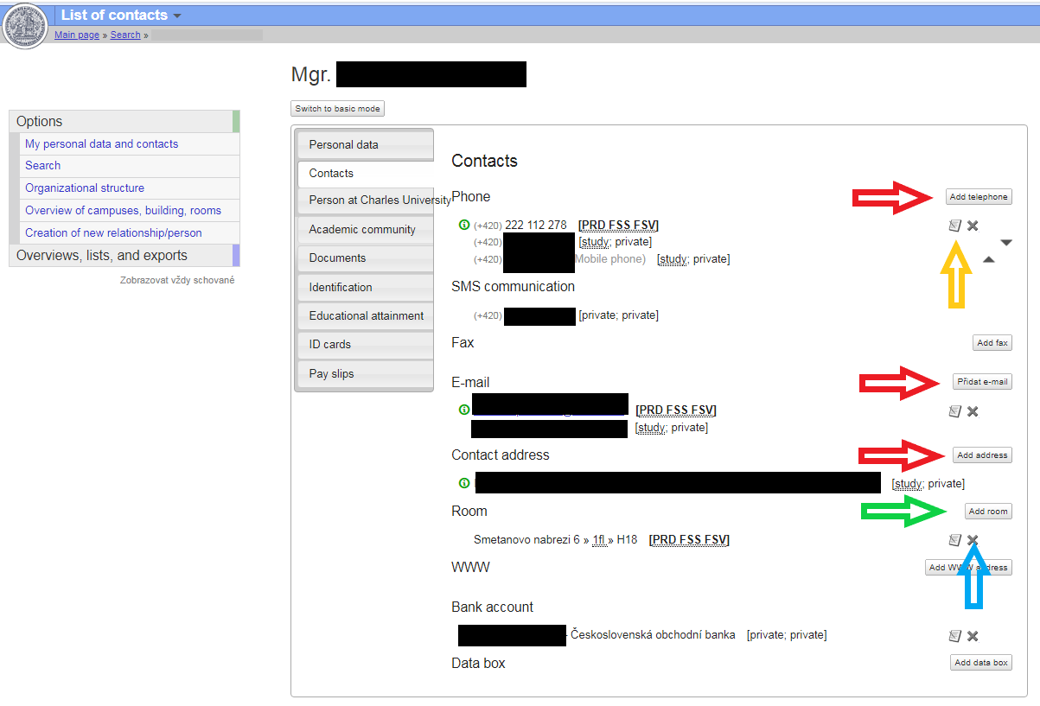Move phone entry up with arrow
Image resolution: width=1040 pixels, height=706 pixels.
pos(989,259)
